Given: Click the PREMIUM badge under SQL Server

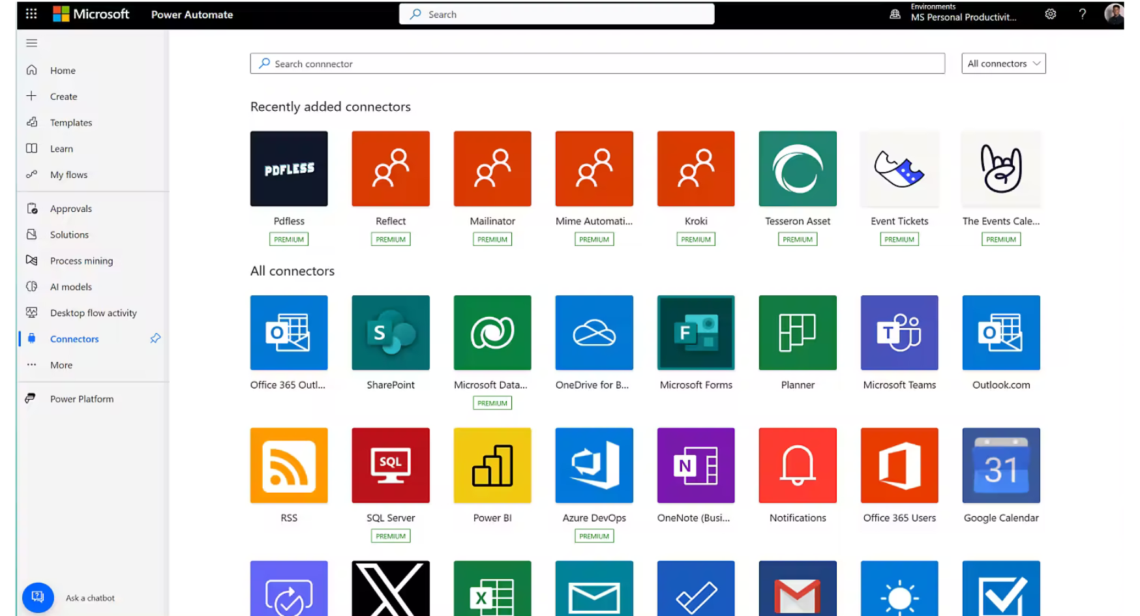Looking at the screenshot, I should tap(391, 536).
